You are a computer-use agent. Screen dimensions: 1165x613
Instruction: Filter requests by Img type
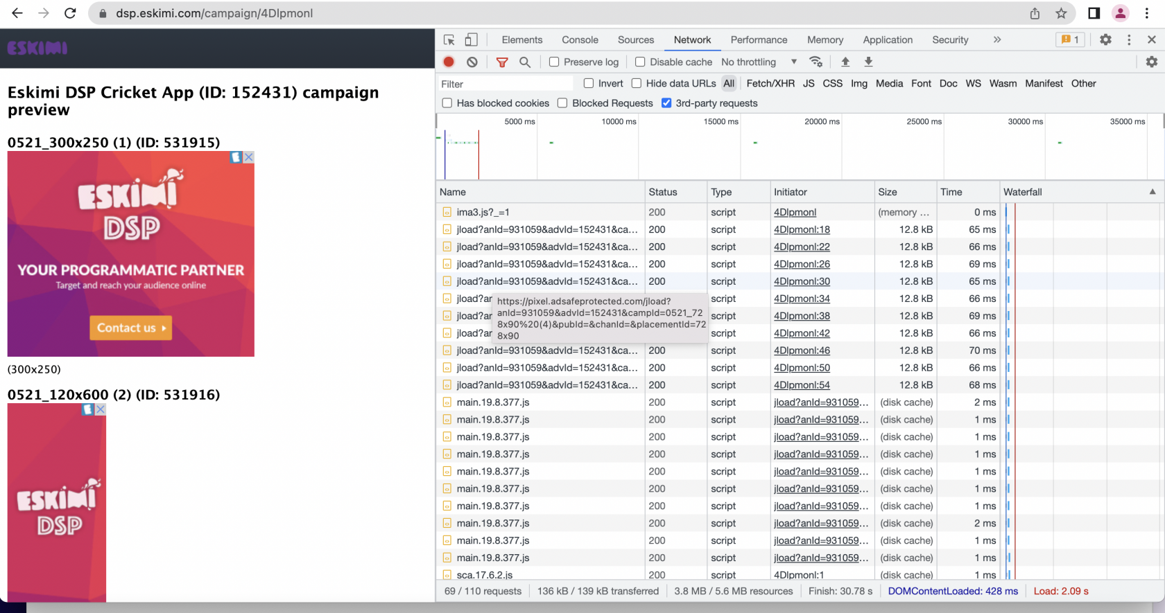click(x=859, y=83)
